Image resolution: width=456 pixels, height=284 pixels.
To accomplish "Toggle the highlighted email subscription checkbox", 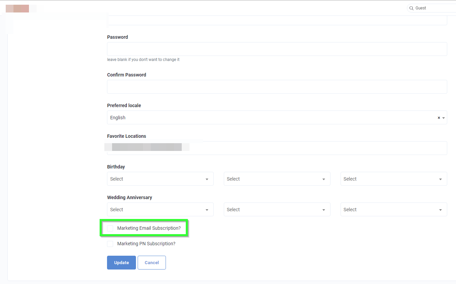I will click(110, 228).
